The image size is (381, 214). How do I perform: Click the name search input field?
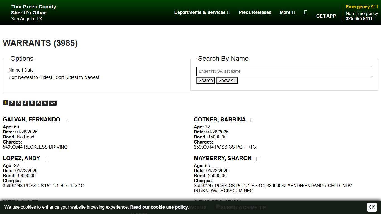[284, 71]
